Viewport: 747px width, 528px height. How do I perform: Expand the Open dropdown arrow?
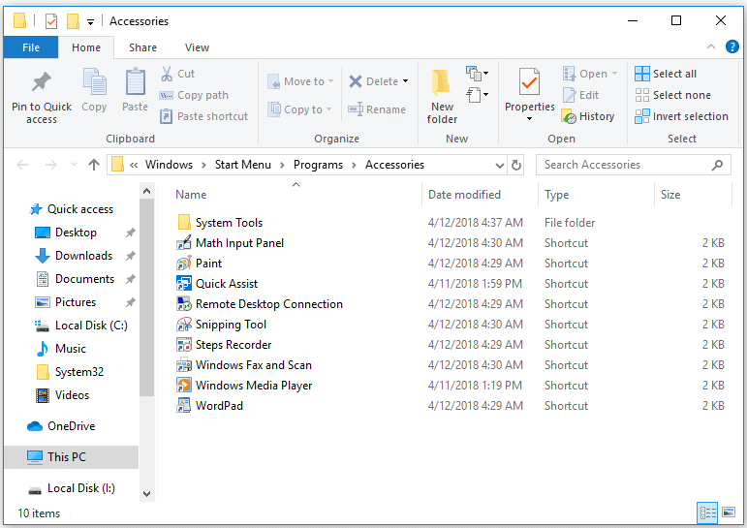tap(614, 74)
